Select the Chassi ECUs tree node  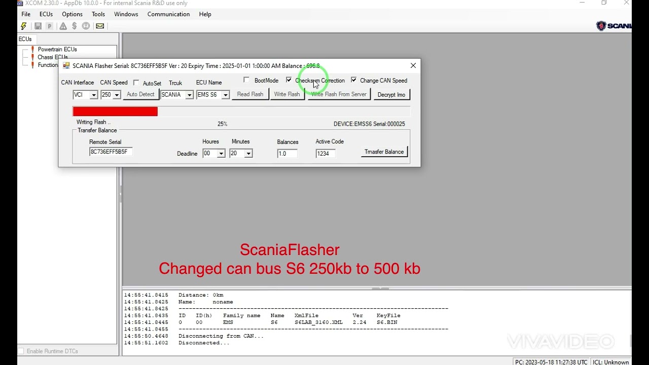coord(53,57)
